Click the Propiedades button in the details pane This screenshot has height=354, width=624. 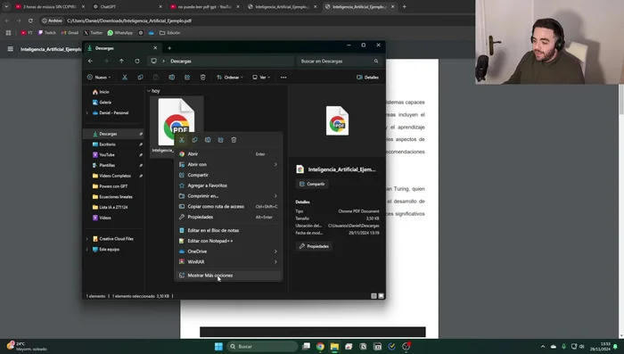pyautogui.click(x=315, y=246)
